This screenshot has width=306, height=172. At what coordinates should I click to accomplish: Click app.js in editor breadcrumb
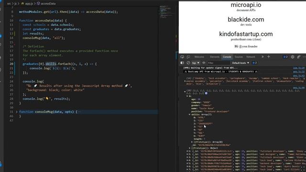(x=29, y=3)
